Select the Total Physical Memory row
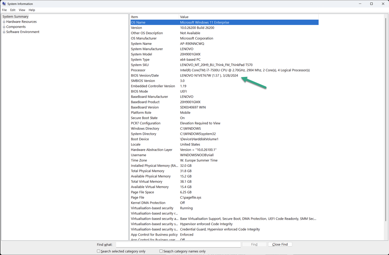The height and width of the screenshot is (255, 389). [x=224, y=171]
